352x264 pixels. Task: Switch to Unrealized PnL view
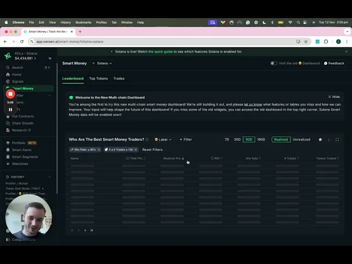301,140
